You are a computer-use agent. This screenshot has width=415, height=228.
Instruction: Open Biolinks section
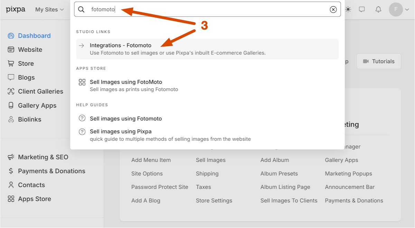(x=29, y=119)
